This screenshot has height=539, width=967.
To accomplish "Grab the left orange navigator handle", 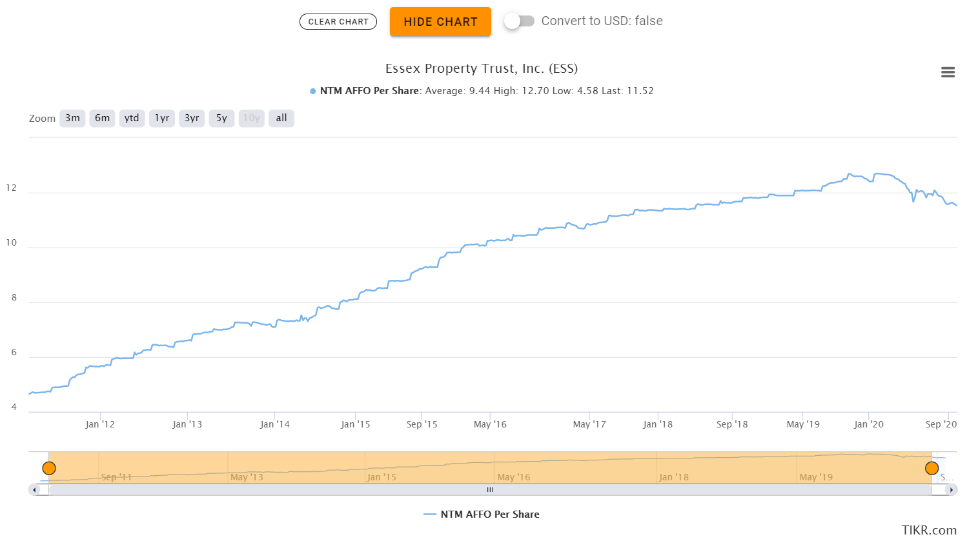I will 49,468.
